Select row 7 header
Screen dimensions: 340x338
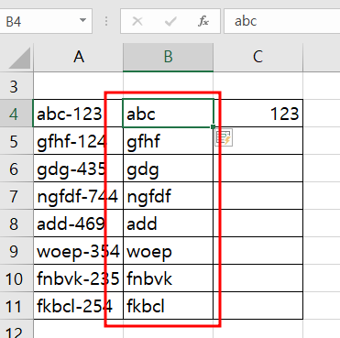pos(16,196)
